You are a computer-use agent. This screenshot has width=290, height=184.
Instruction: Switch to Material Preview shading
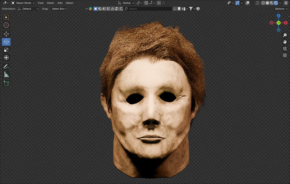pyautogui.click(x=272, y=3)
